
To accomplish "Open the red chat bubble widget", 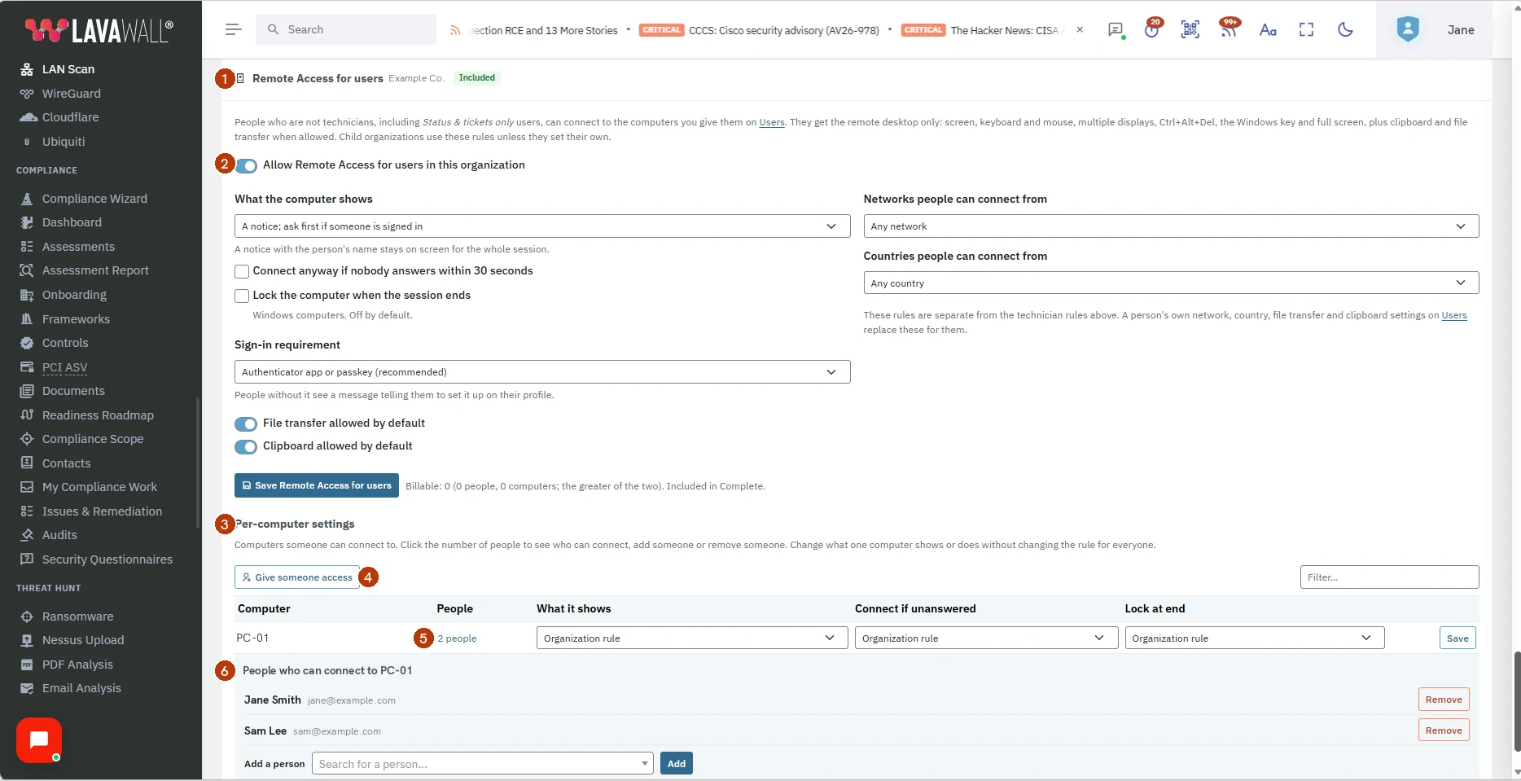I will [39, 739].
